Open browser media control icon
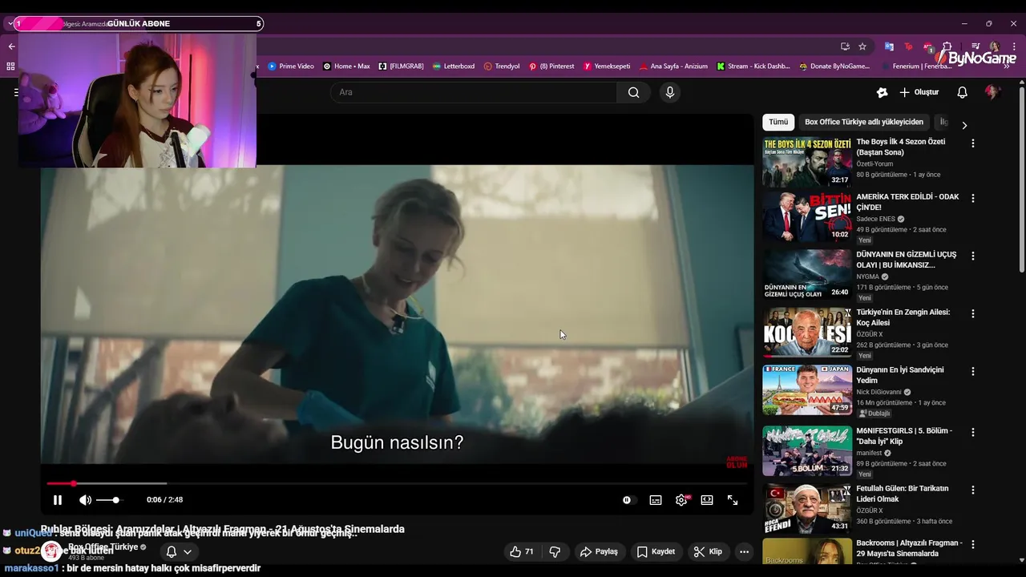1026x577 pixels. pyautogui.click(x=976, y=46)
